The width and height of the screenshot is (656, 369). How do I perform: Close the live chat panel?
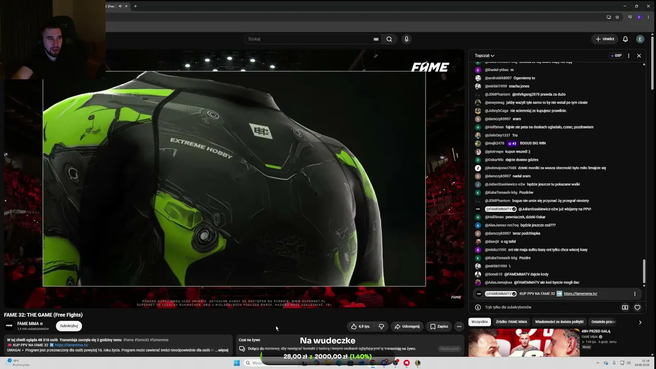(x=639, y=55)
